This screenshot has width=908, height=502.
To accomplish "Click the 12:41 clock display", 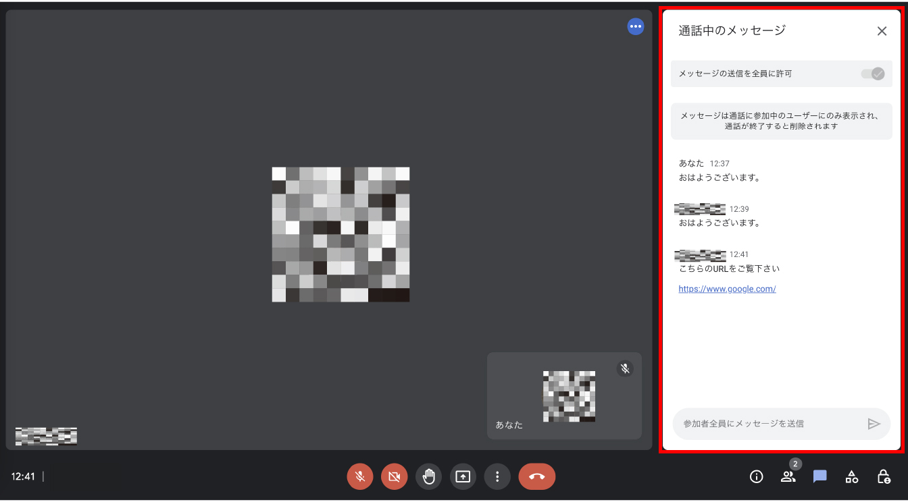I will [x=24, y=476].
